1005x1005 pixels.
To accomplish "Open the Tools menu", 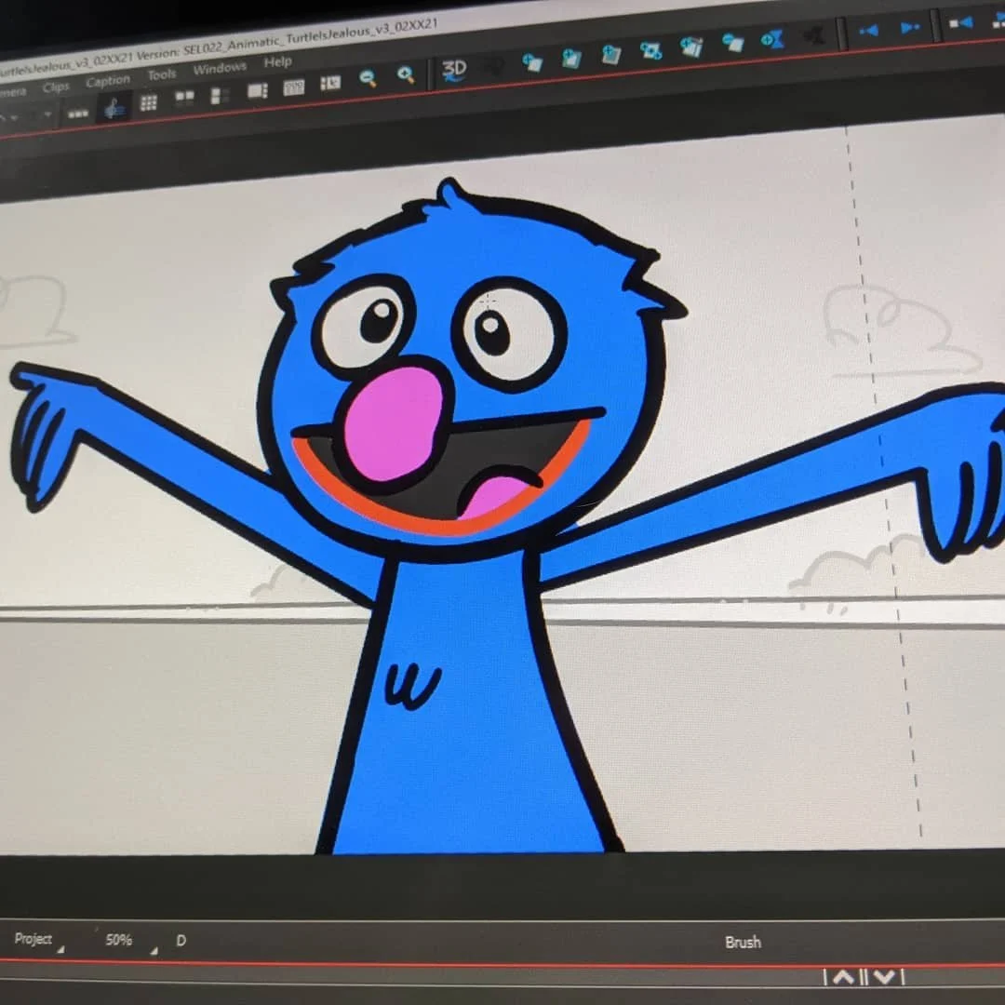I will [x=161, y=74].
